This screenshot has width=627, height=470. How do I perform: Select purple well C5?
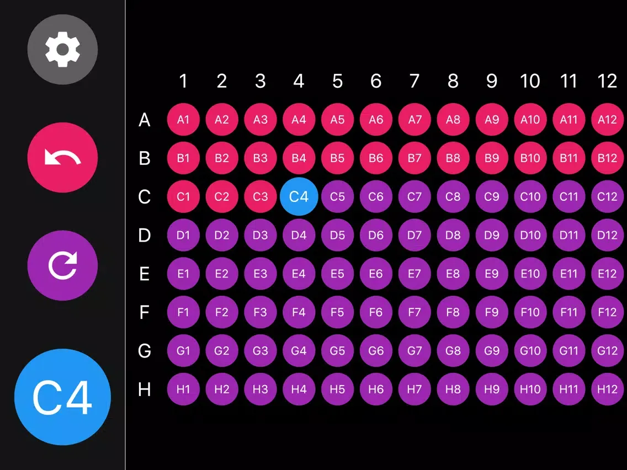coord(337,196)
